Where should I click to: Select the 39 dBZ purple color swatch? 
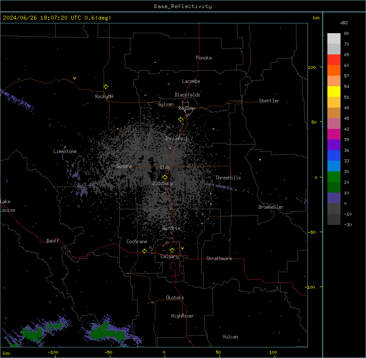point(334,145)
